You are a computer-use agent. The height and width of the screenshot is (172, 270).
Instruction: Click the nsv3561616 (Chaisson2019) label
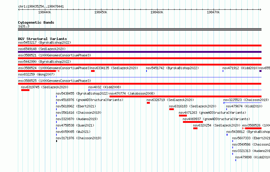[79, 113]
